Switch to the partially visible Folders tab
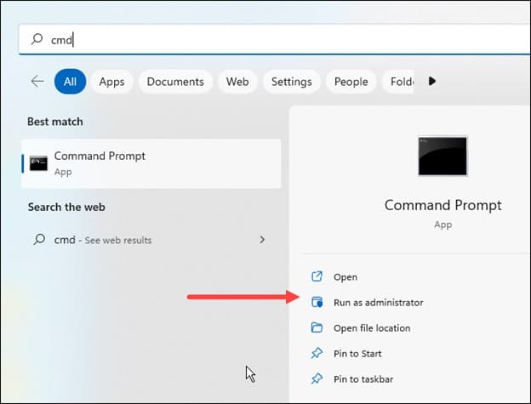The height and width of the screenshot is (404, 531). tap(398, 82)
